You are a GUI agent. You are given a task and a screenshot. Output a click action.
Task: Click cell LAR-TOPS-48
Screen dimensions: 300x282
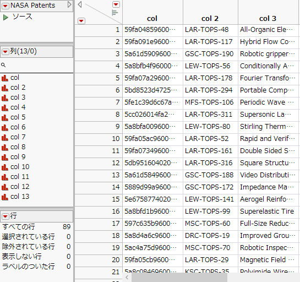click(x=210, y=30)
